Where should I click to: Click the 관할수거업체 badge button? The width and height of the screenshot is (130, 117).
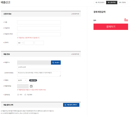click(x=33, y=80)
